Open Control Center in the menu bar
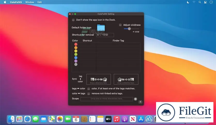Viewport: 216px width, 125px height. coord(205,2)
